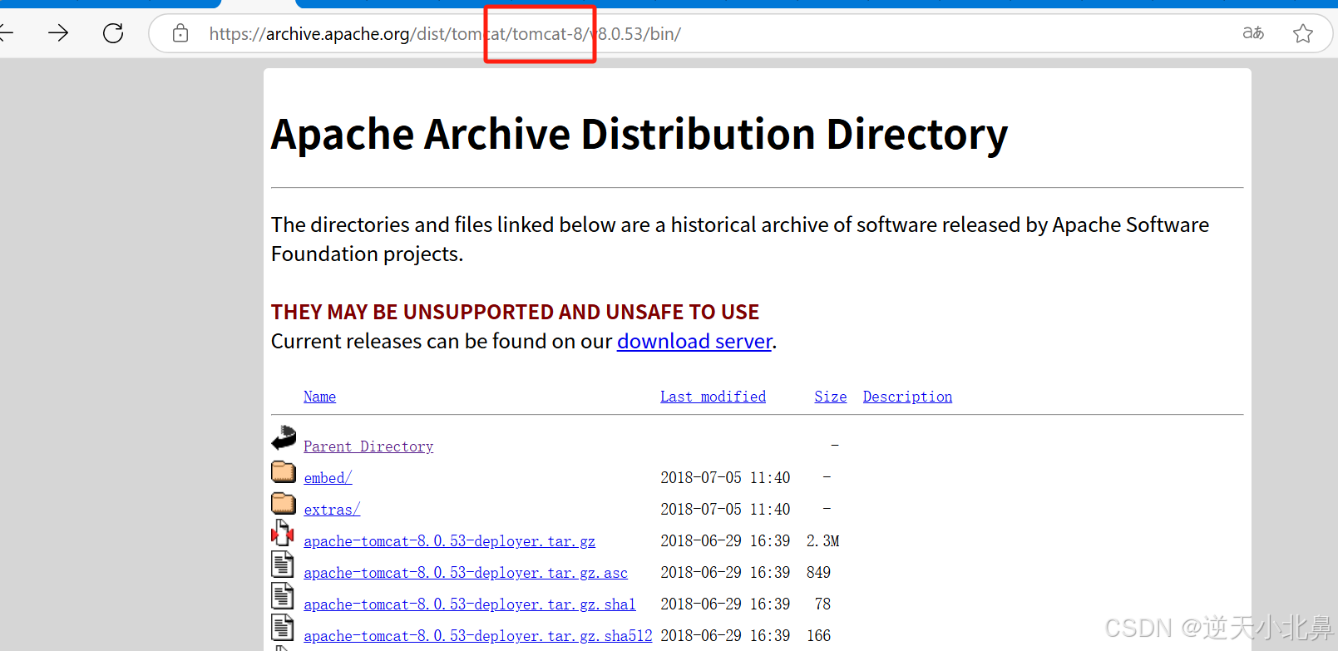1338x651 pixels.
Task: View site info via the lock icon
Action: (x=180, y=33)
